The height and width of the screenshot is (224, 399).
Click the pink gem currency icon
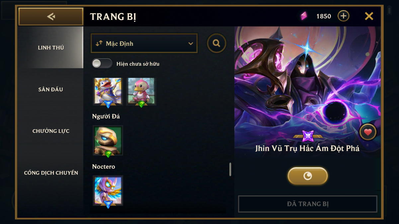click(304, 16)
